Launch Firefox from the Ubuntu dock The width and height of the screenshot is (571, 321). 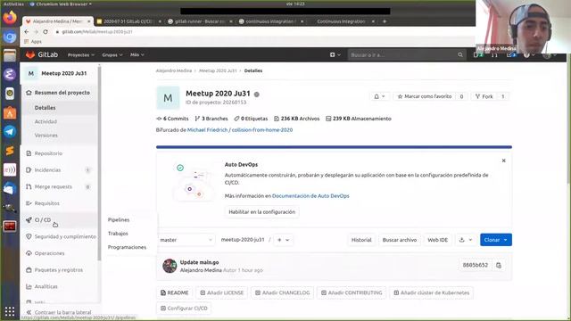[x=10, y=17]
